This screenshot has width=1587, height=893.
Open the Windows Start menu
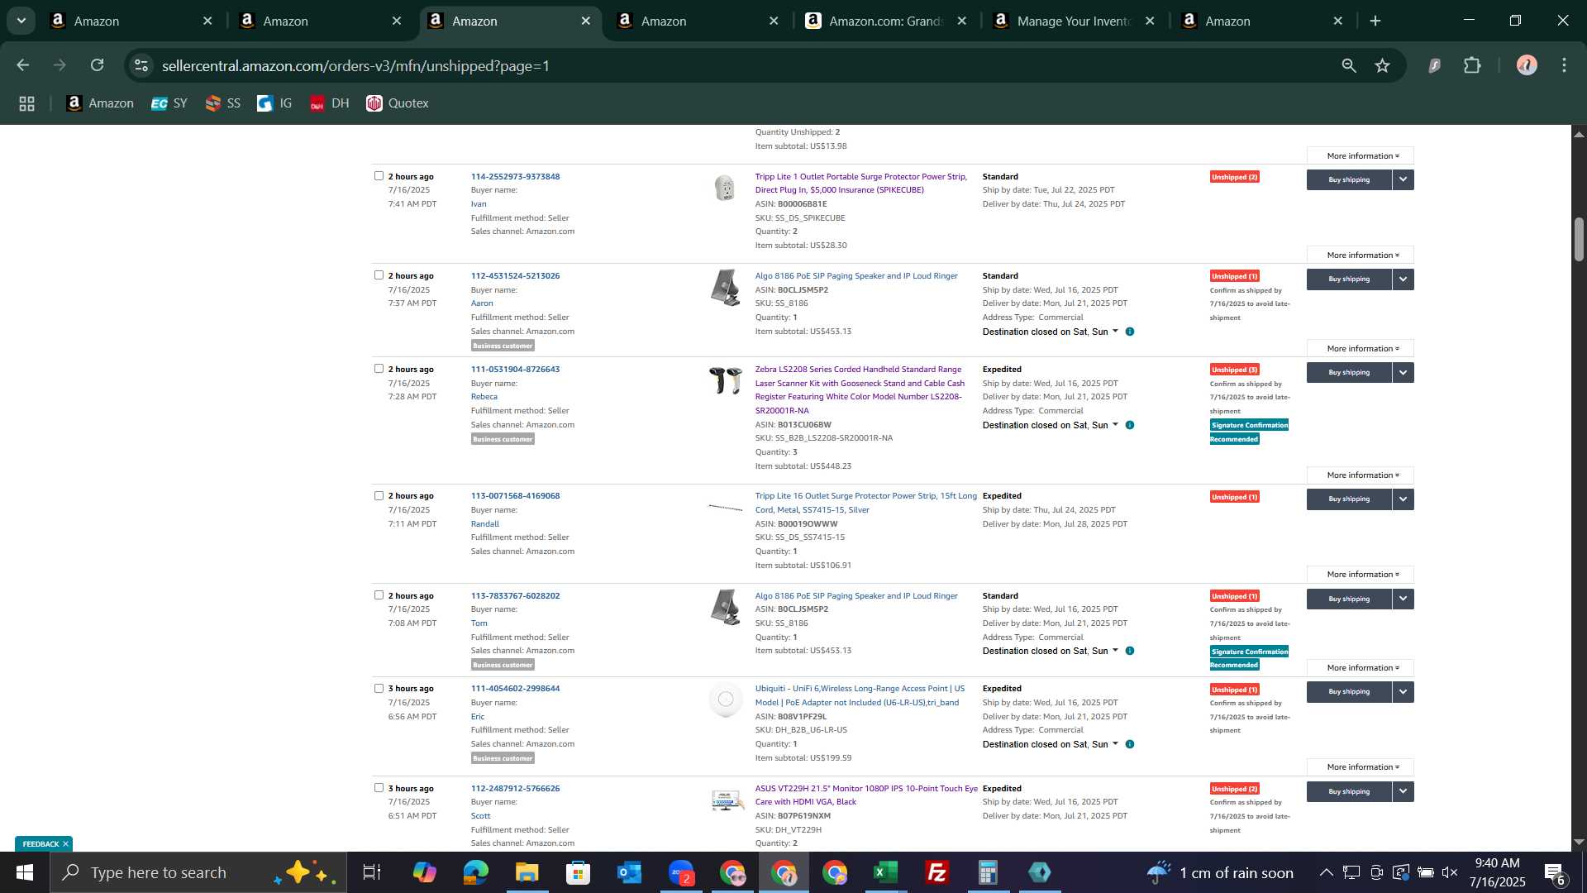[x=25, y=872]
